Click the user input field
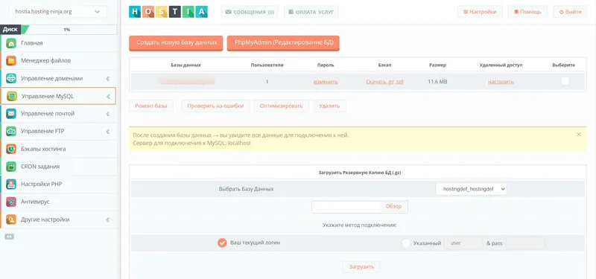The width and height of the screenshot is (596, 279). click(463, 243)
